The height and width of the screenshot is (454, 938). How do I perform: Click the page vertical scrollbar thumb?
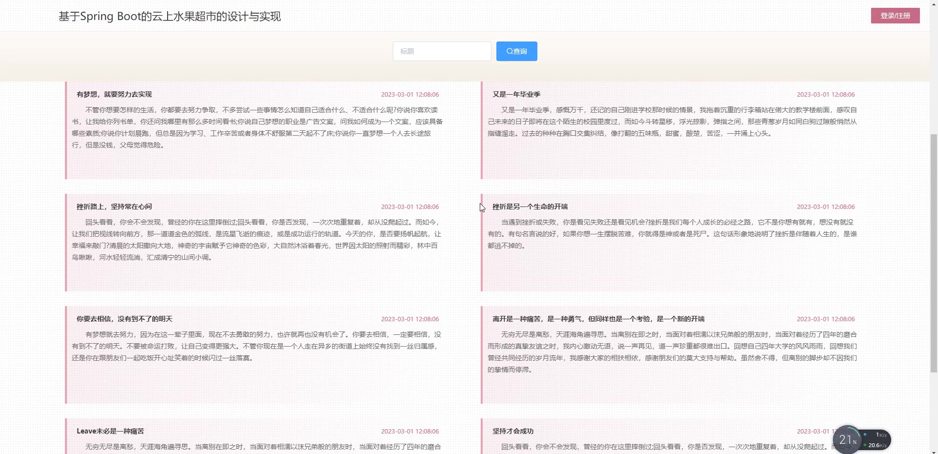(934, 253)
